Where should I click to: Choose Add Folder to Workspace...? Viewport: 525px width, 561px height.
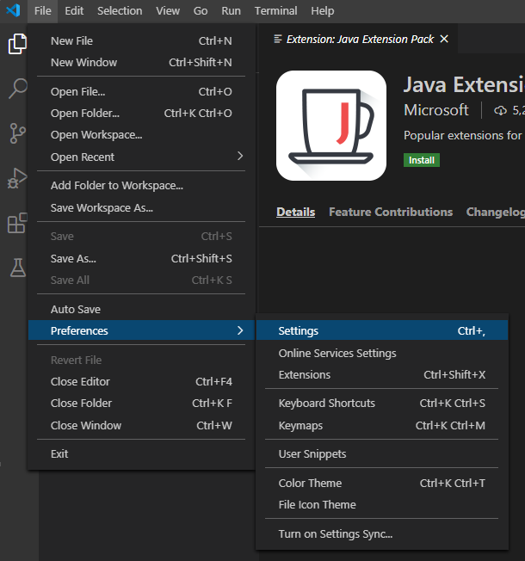pos(141,185)
